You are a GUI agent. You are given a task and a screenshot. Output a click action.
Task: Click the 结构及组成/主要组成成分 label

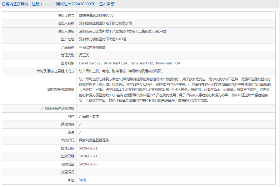[x=55, y=71]
